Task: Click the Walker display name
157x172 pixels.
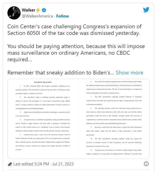Action: pyautogui.click(x=28, y=10)
